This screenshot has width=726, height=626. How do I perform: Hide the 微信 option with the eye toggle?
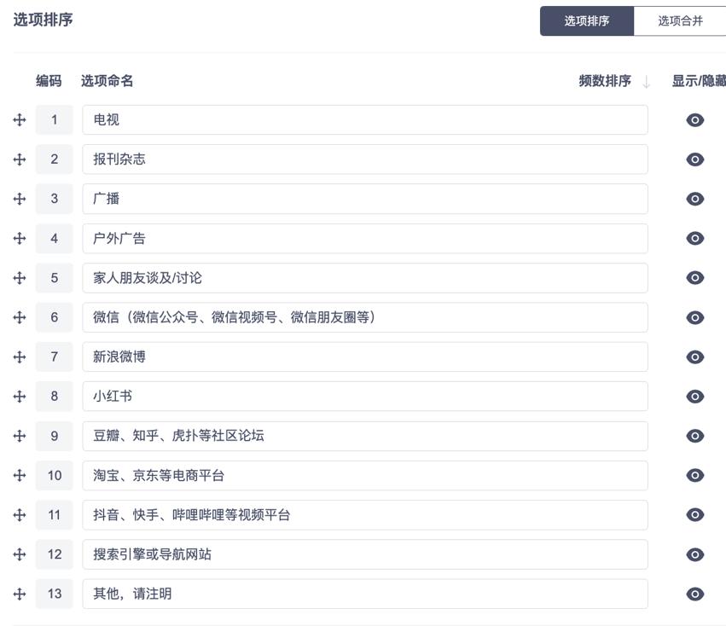coord(694,316)
